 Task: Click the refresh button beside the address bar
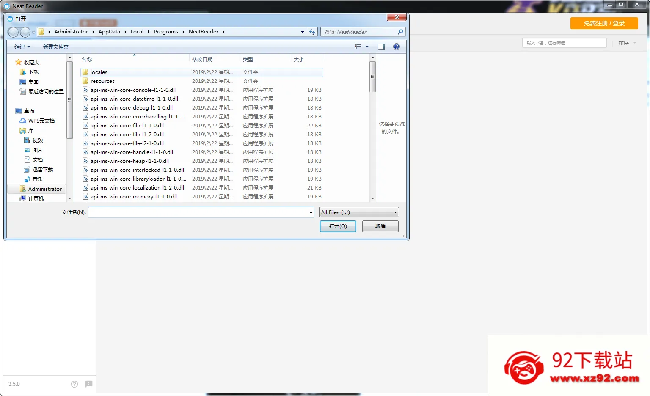(312, 32)
